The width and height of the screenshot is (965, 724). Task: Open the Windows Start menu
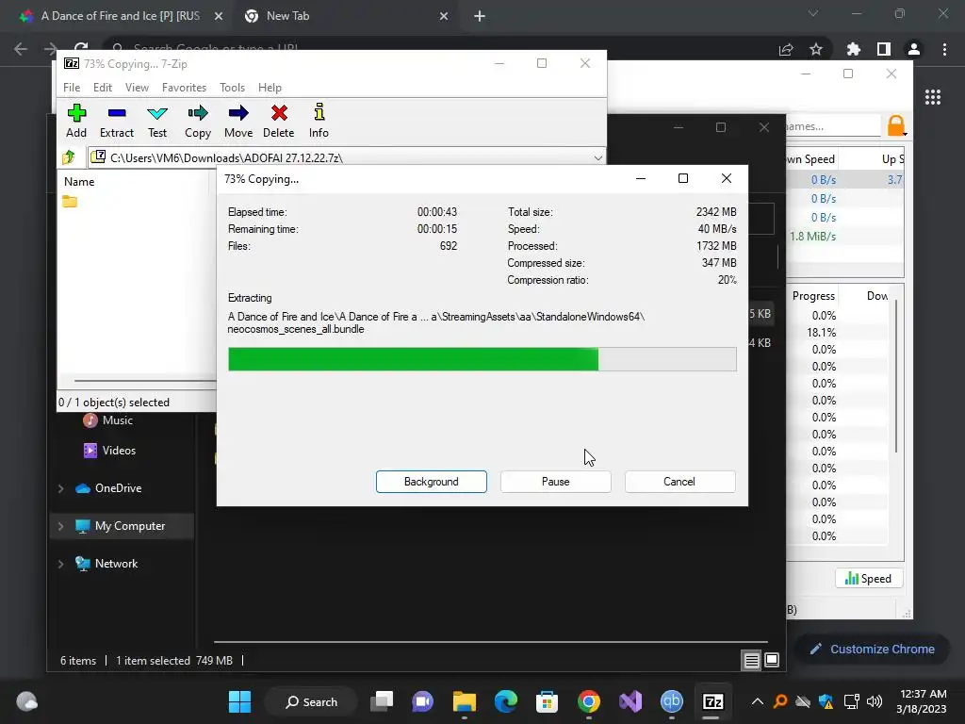tap(239, 701)
